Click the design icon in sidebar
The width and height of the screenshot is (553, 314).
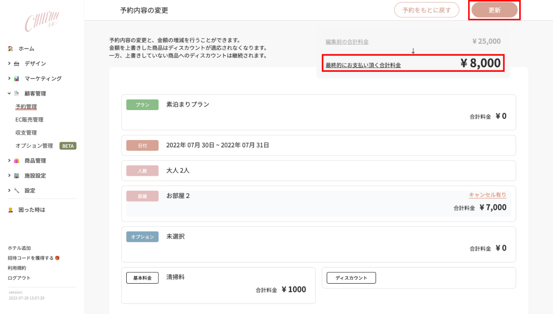point(17,64)
